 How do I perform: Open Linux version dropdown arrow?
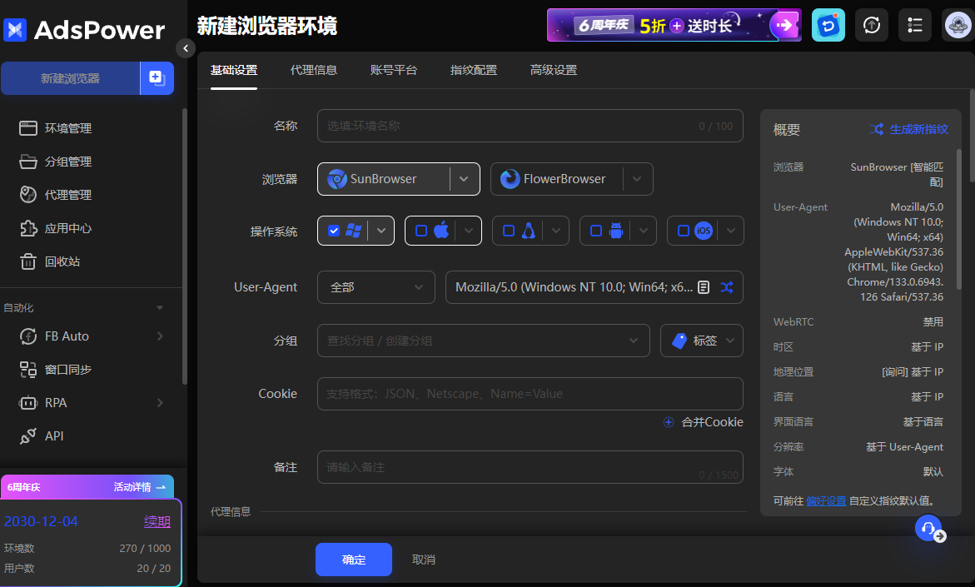tap(556, 231)
